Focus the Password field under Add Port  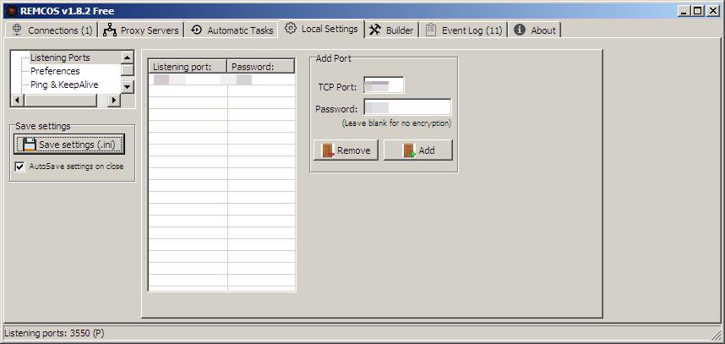pyautogui.click(x=406, y=108)
